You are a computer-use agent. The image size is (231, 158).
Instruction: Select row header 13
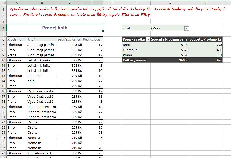tap(3, 76)
